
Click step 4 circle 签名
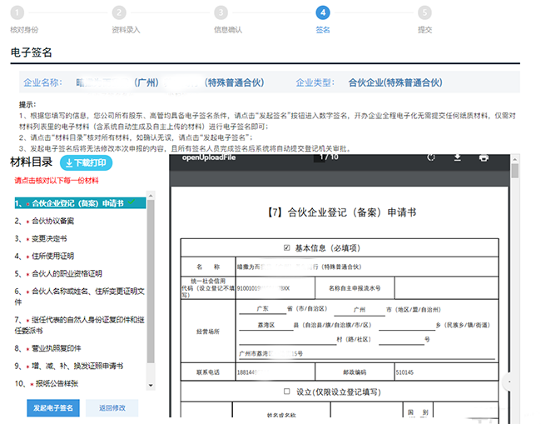[x=323, y=13]
